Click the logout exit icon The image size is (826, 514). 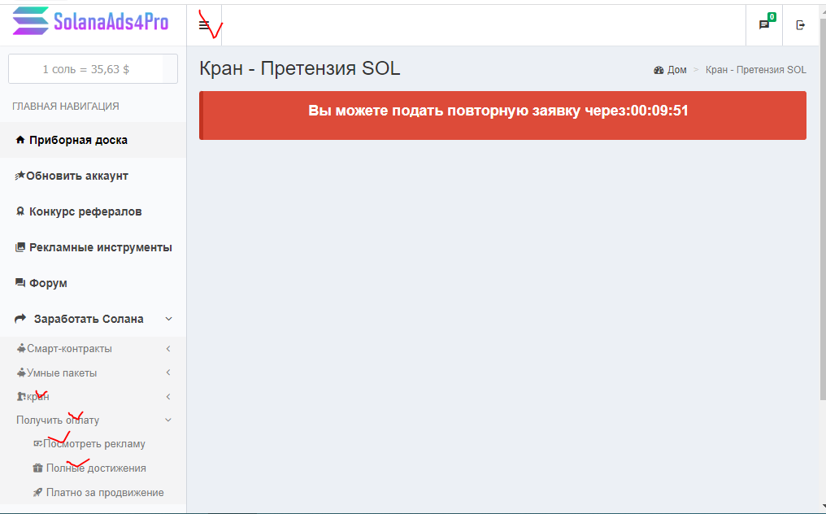pyautogui.click(x=800, y=24)
